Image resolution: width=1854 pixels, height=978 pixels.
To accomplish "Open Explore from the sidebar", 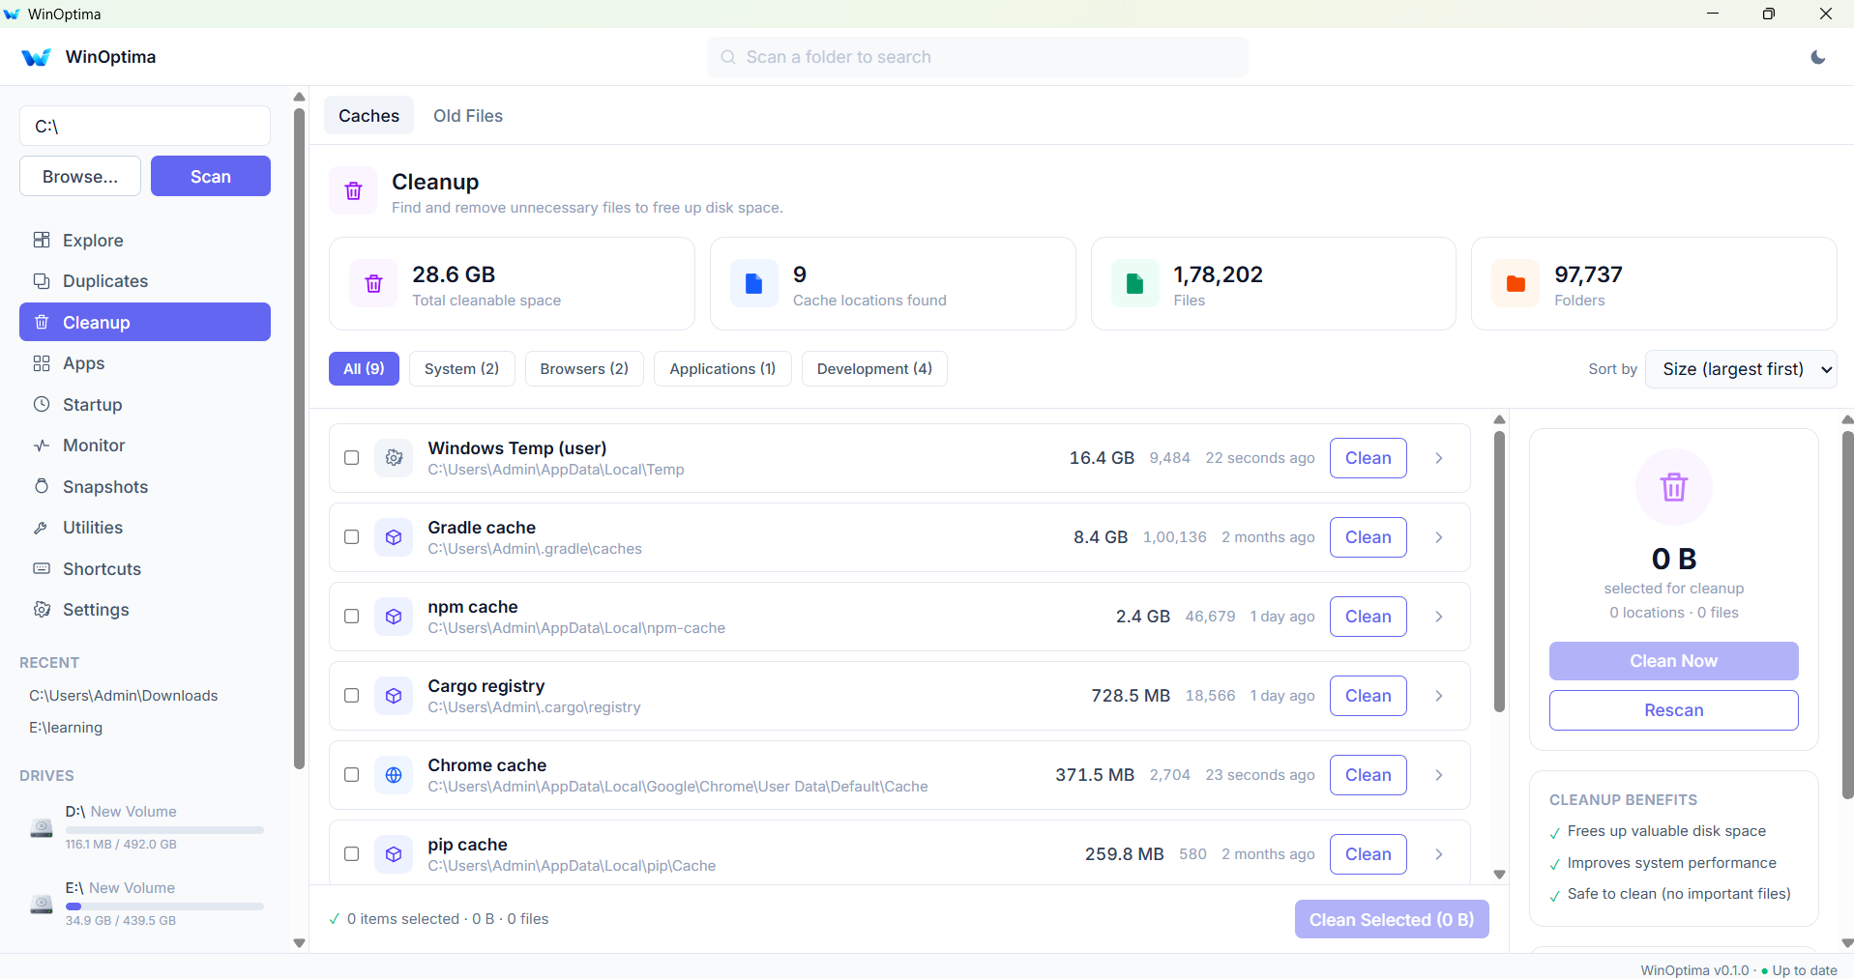I will pyautogui.click(x=145, y=240).
